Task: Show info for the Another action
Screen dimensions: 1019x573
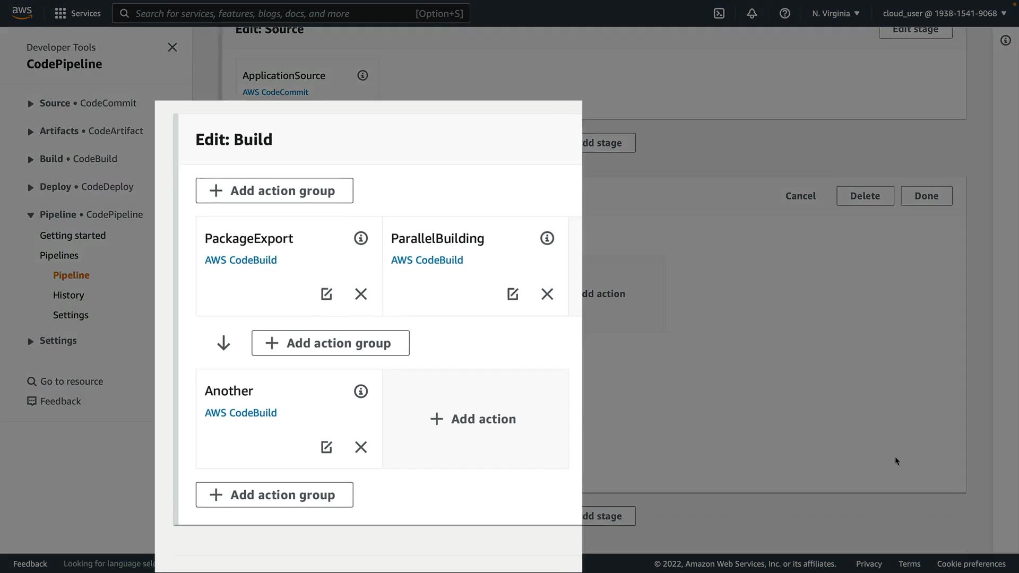Action: tap(361, 392)
